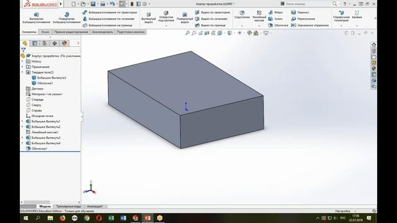Select the Повернутая бобышка/основание tool
This screenshot has width=397, height=223.
pyautogui.click(x=66, y=17)
